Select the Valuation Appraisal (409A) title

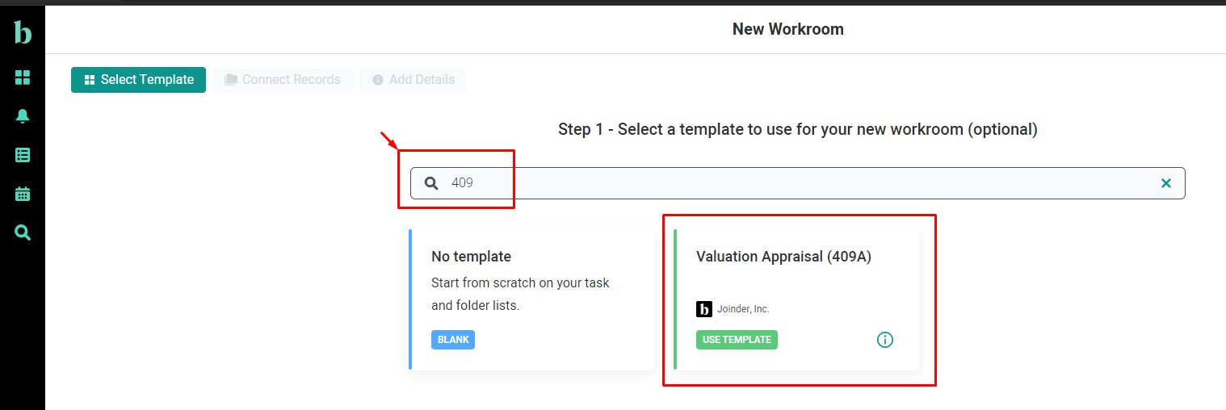[783, 257]
